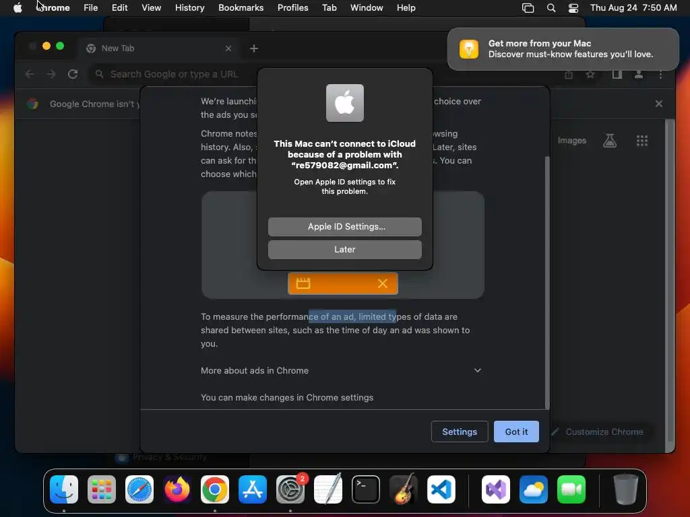Open the Search Labs flask icon
Image resolution: width=690 pixels, height=517 pixels.
(x=609, y=141)
